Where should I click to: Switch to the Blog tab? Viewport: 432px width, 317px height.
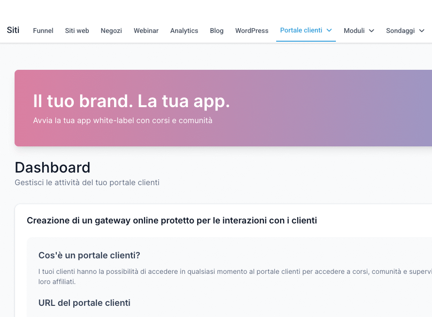click(x=216, y=31)
